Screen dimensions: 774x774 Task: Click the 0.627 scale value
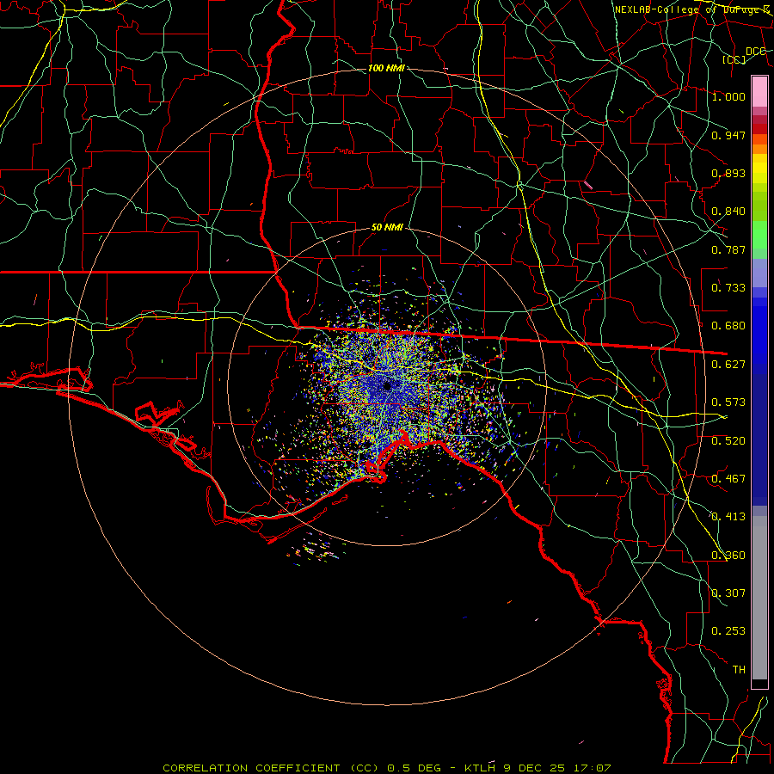(x=728, y=365)
